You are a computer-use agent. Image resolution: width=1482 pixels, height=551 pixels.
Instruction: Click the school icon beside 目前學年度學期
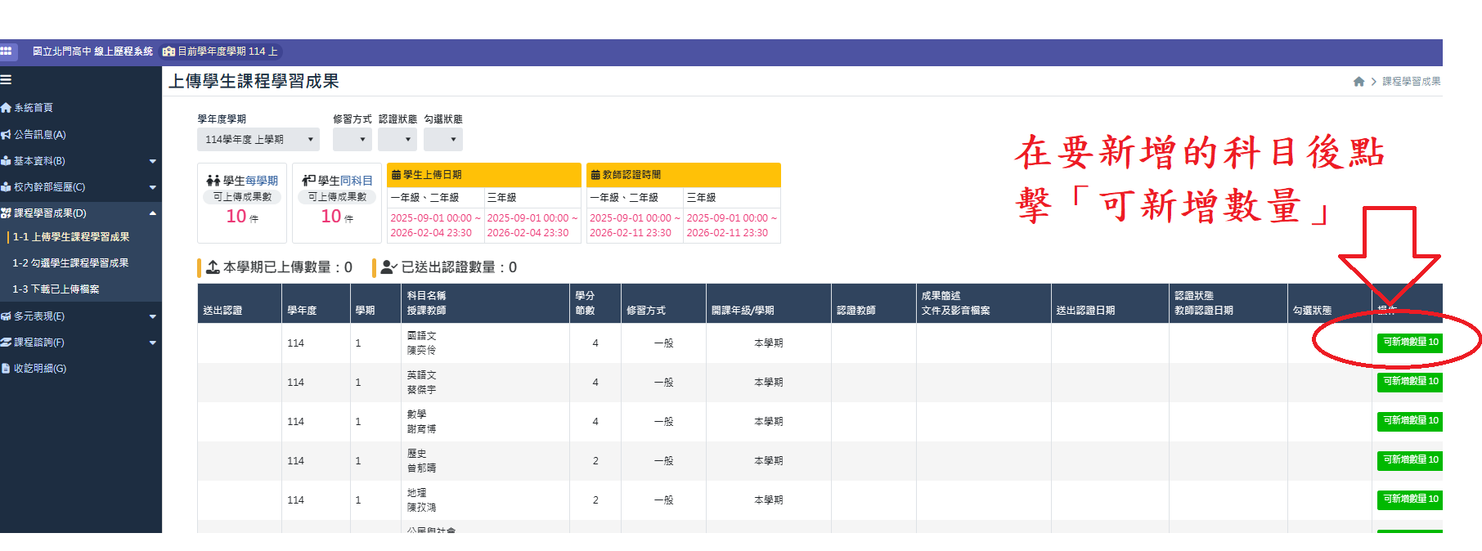(x=168, y=52)
